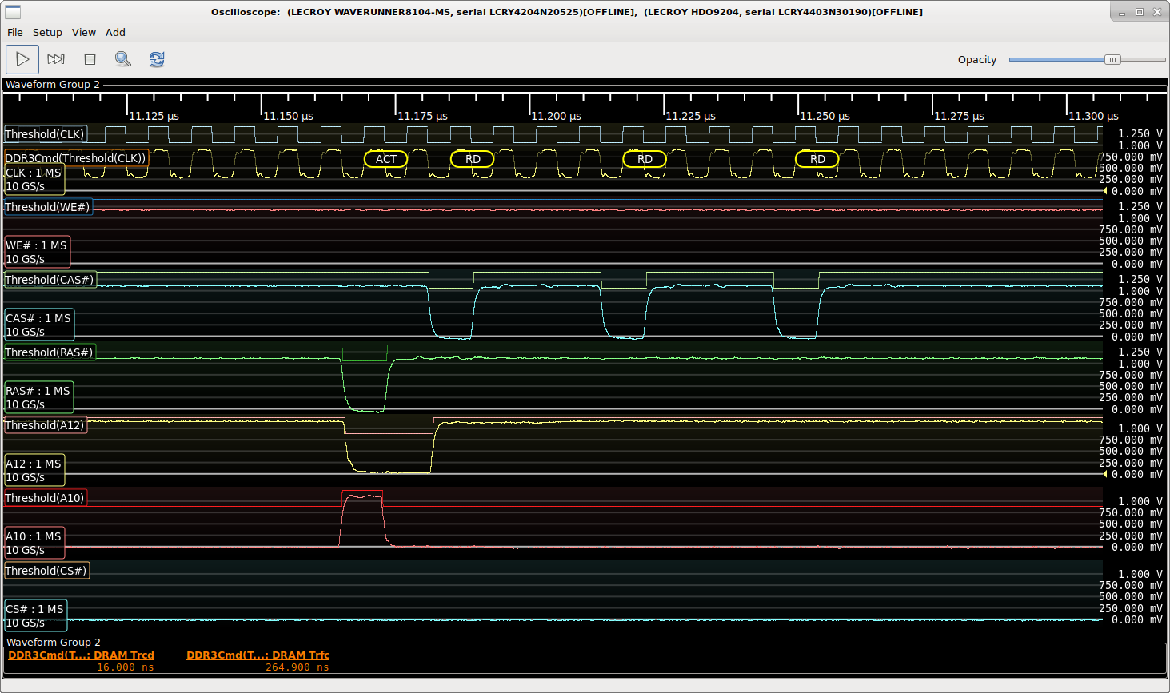Open the DRAM Trcd measurement link
The height and width of the screenshot is (693, 1170).
point(81,655)
